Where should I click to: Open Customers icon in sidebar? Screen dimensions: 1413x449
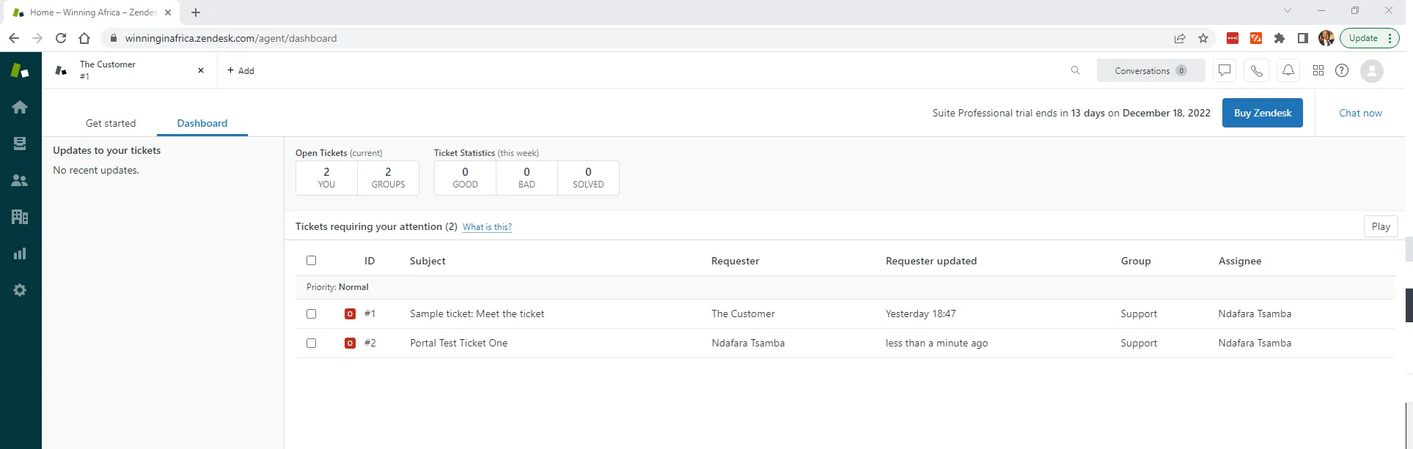[x=20, y=180]
